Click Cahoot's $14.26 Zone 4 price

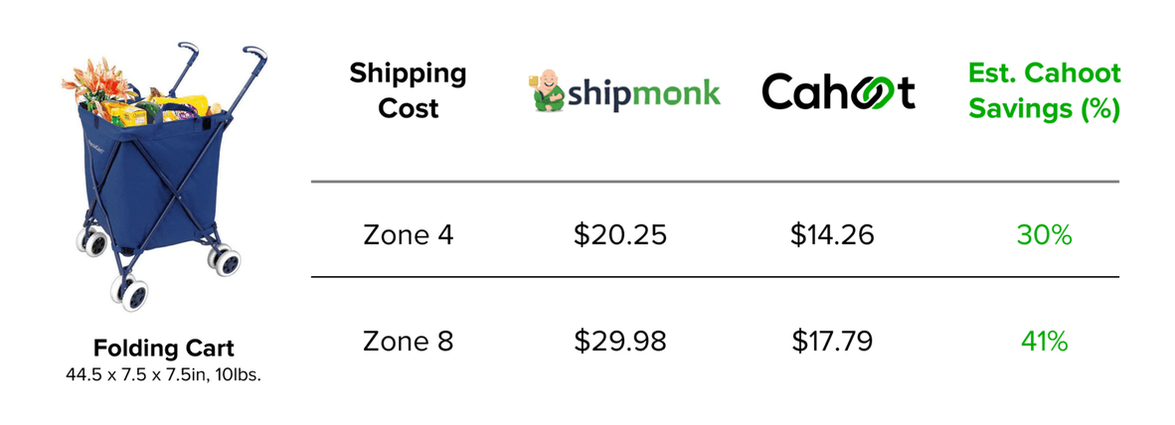[833, 235]
